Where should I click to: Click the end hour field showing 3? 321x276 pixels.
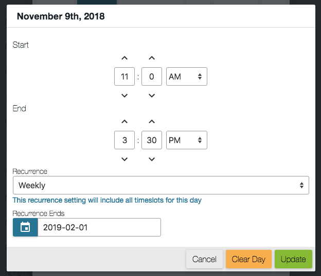[x=124, y=141]
